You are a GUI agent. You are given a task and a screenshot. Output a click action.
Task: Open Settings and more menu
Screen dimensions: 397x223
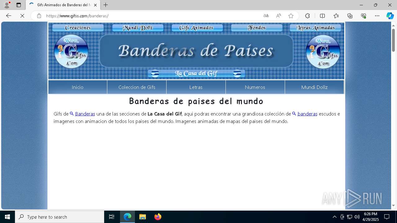(377, 16)
